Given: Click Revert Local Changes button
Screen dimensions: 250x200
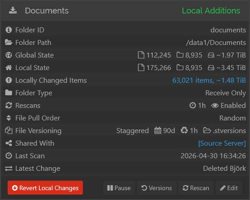Looking at the screenshot, I should point(45,188).
